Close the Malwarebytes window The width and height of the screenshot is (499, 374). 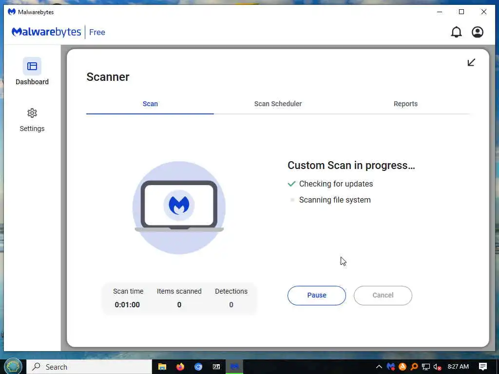[x=484, y=12]
